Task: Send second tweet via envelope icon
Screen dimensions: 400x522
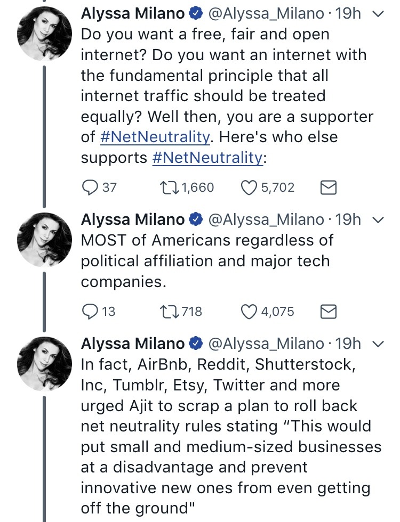Action: pos(328,311)
